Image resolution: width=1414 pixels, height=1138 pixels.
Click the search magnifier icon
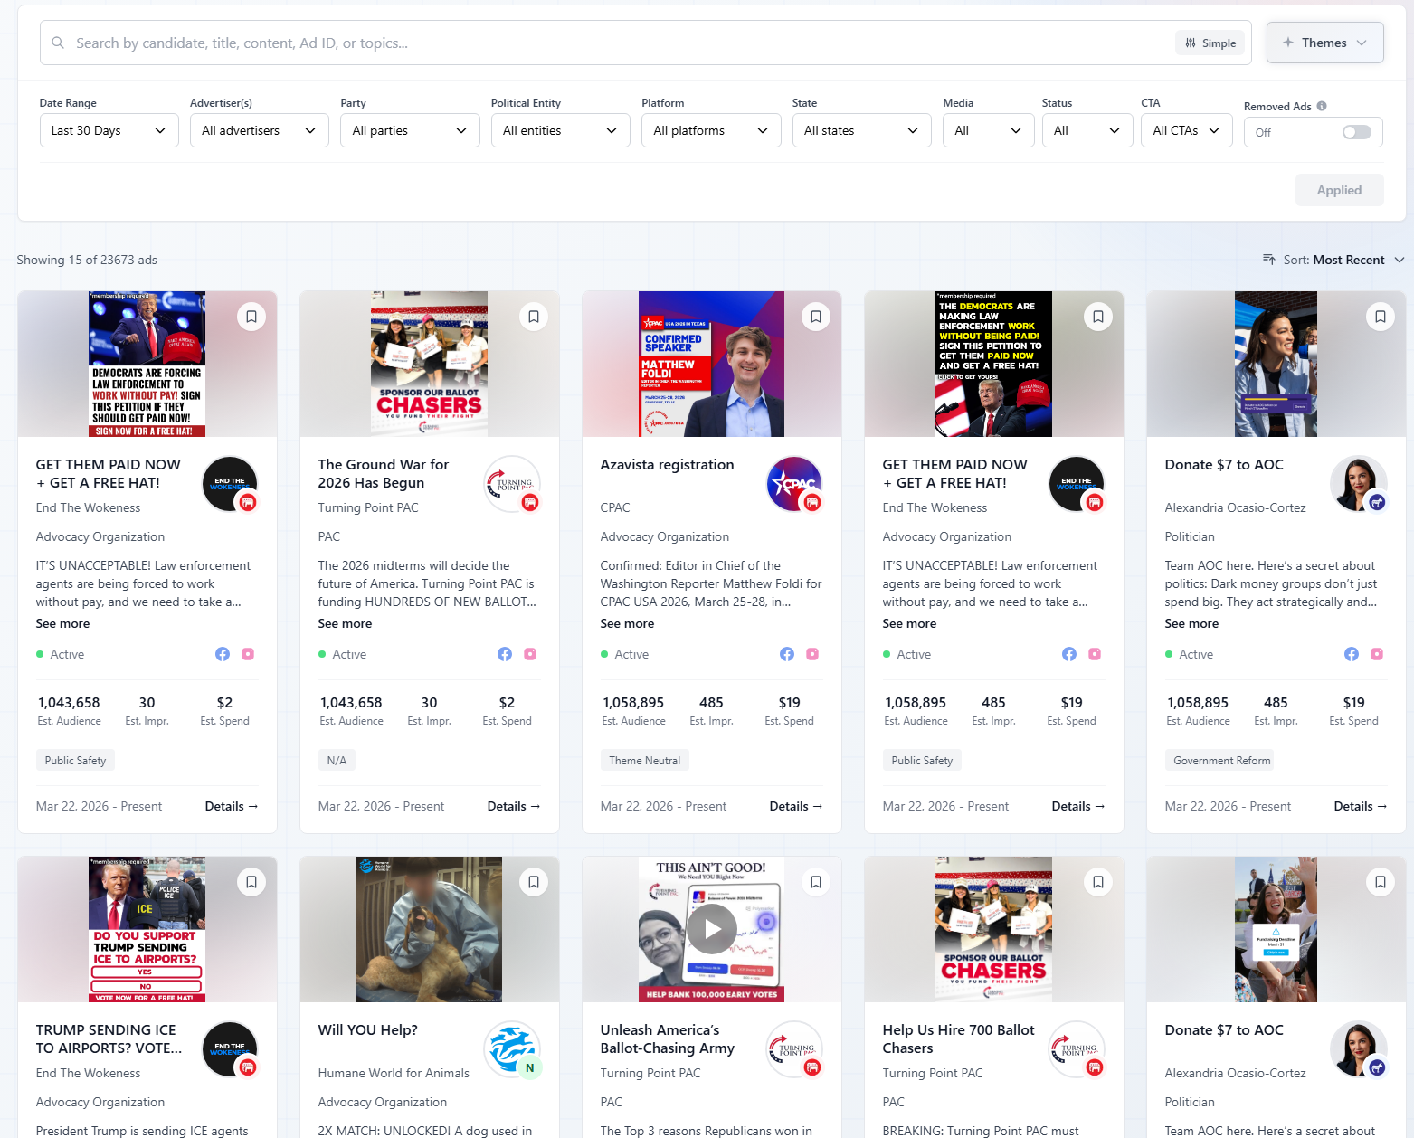[x=58, y=43]
